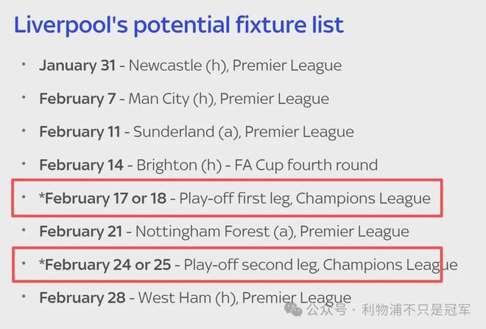Select the February 21 date text
This screenshot has height=329, width=486.
click(x=81, y=231)
